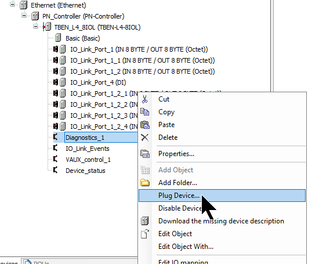
Task: Select TBEN_L4_8IOL (TBEN-L4-8IOL) tree item
Action: 97,27
